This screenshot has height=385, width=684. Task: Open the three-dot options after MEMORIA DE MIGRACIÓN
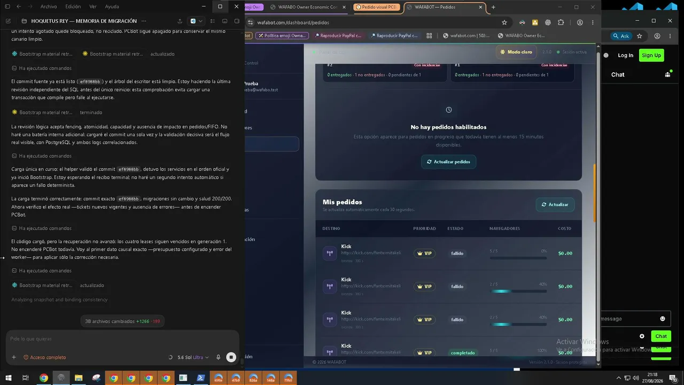143,21
